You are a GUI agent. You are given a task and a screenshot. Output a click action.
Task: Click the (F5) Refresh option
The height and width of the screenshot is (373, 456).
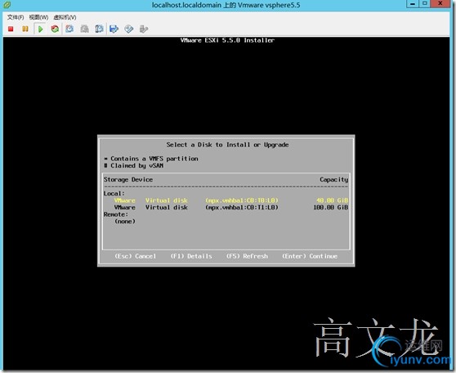coord(247,256)
